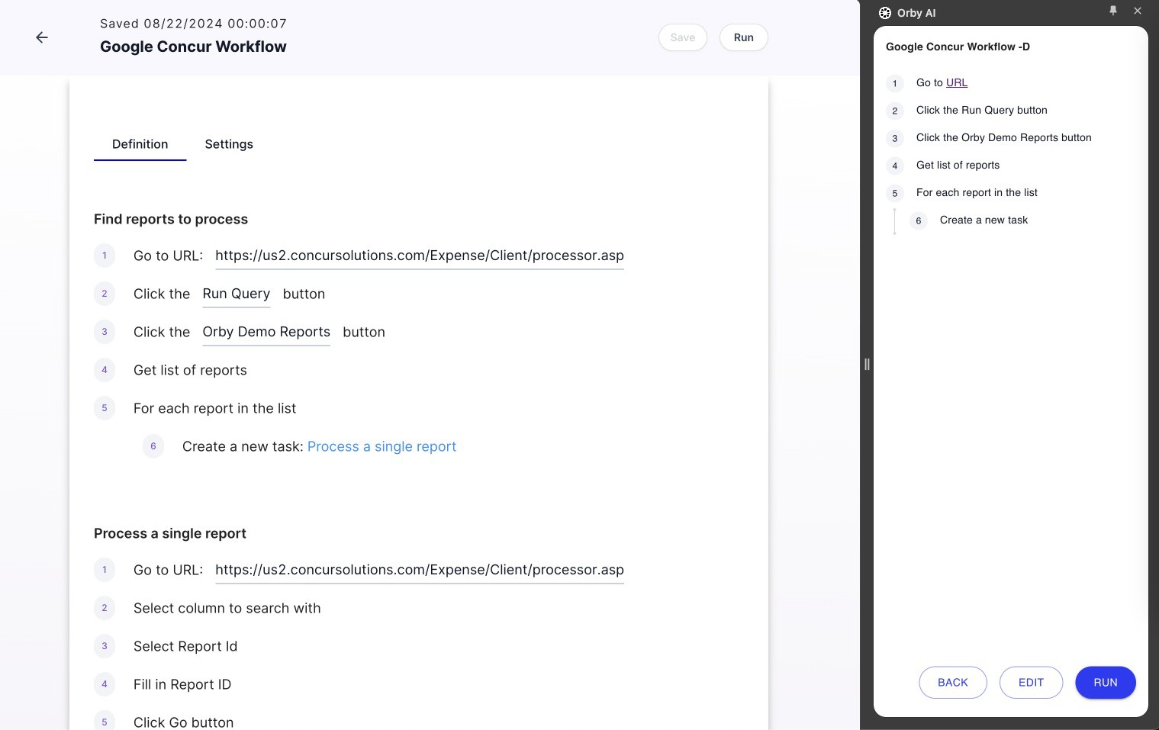Screen dimensions: 1159x730
Task: Click 'Get list of reports' in the Orby panel
Action: (958, 165)
